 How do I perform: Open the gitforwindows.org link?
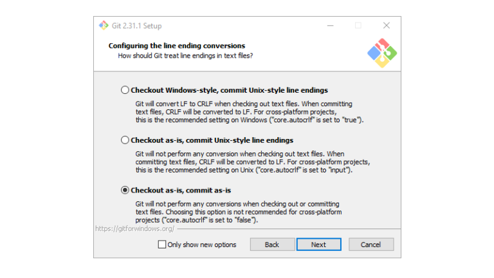coord(134,229)
